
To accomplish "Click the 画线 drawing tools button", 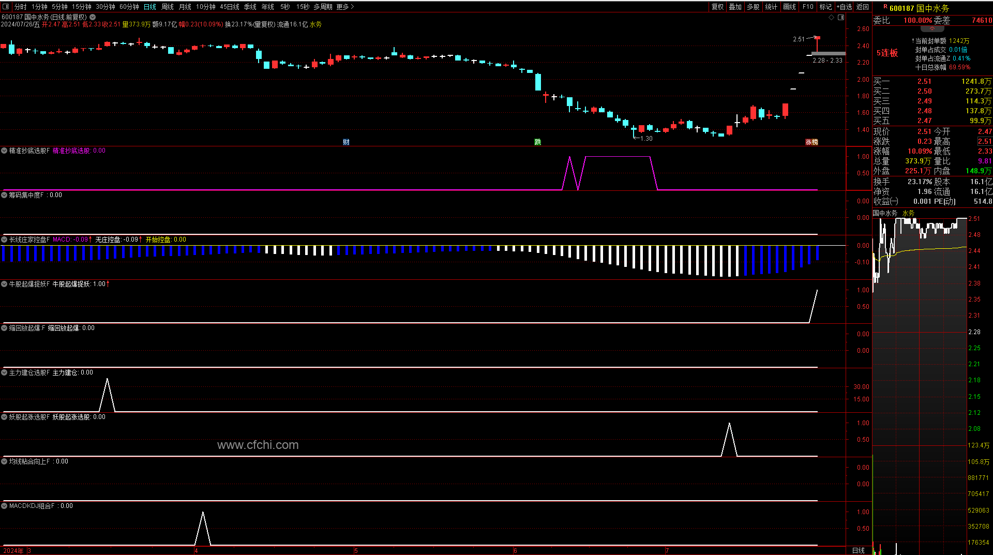I will (790, 7).
